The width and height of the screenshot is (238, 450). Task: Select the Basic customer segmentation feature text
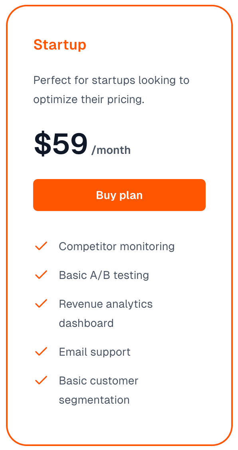click(98, 390)
